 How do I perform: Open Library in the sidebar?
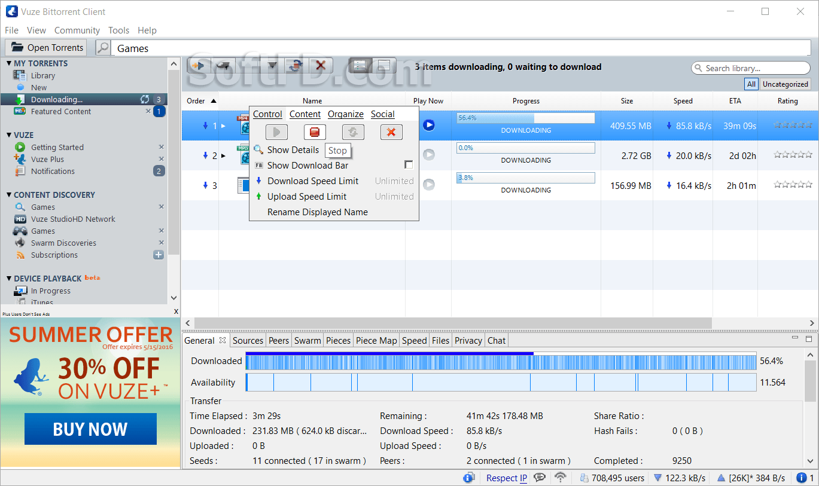click(x=43, y=75)
